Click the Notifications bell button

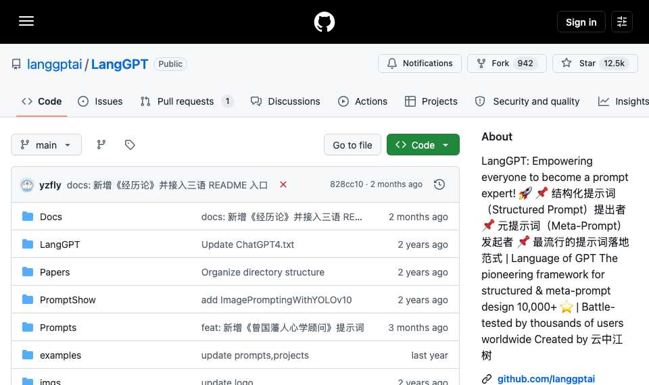[x=420, y=63]
